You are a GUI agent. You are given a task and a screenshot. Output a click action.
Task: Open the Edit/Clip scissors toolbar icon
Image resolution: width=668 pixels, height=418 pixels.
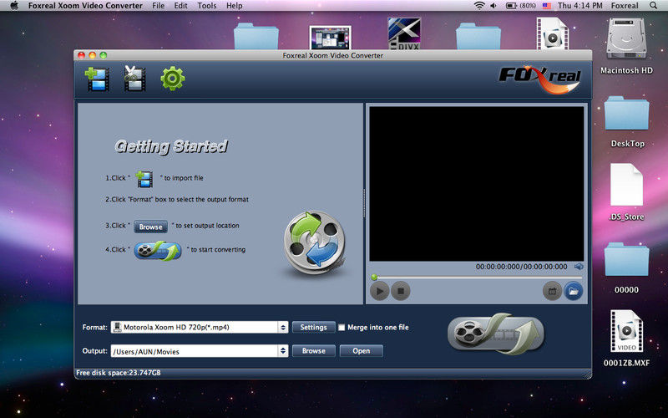pos(134,79)
